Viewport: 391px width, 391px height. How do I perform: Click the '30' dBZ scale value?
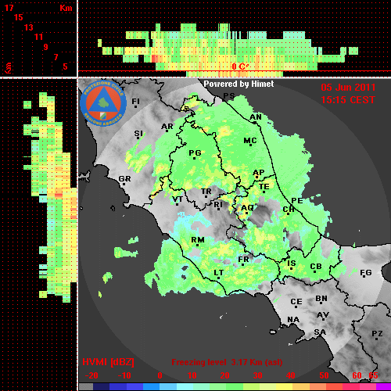257,375
